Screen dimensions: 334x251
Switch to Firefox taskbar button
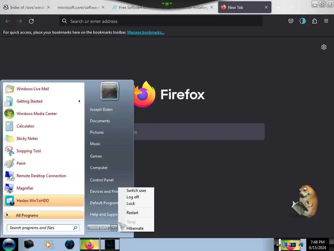tap(90, 244)
